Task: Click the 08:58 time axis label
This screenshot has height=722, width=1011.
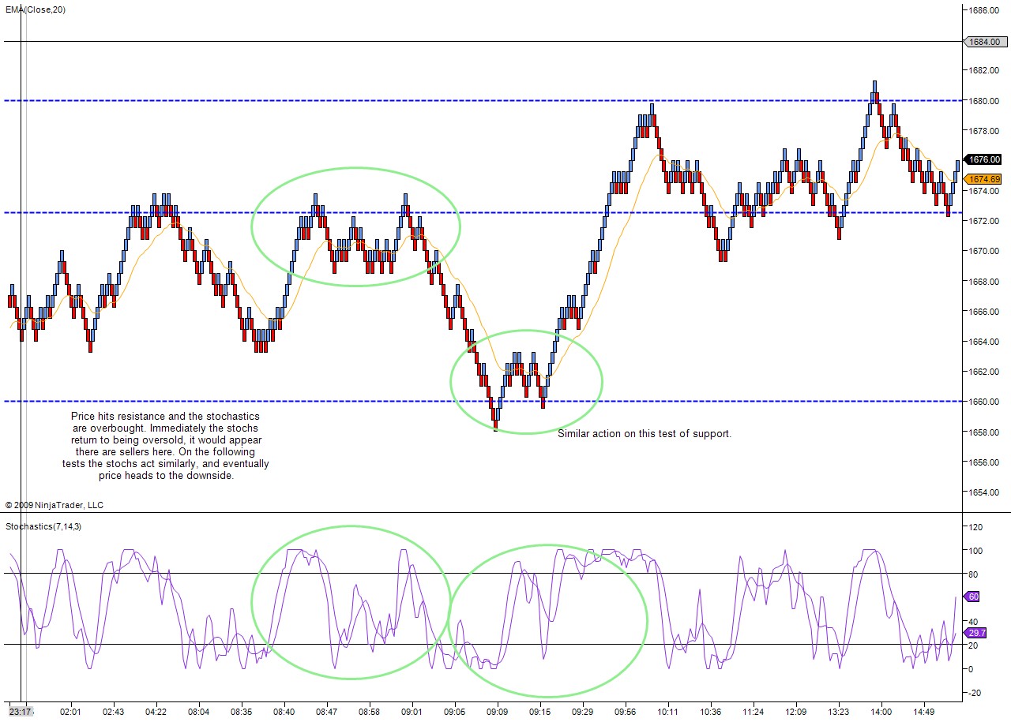Action: (369, 712)
